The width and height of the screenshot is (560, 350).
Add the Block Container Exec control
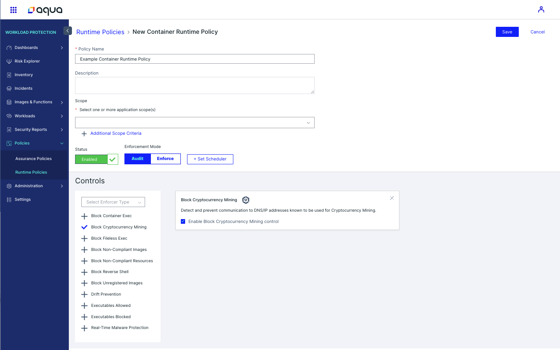84,216
